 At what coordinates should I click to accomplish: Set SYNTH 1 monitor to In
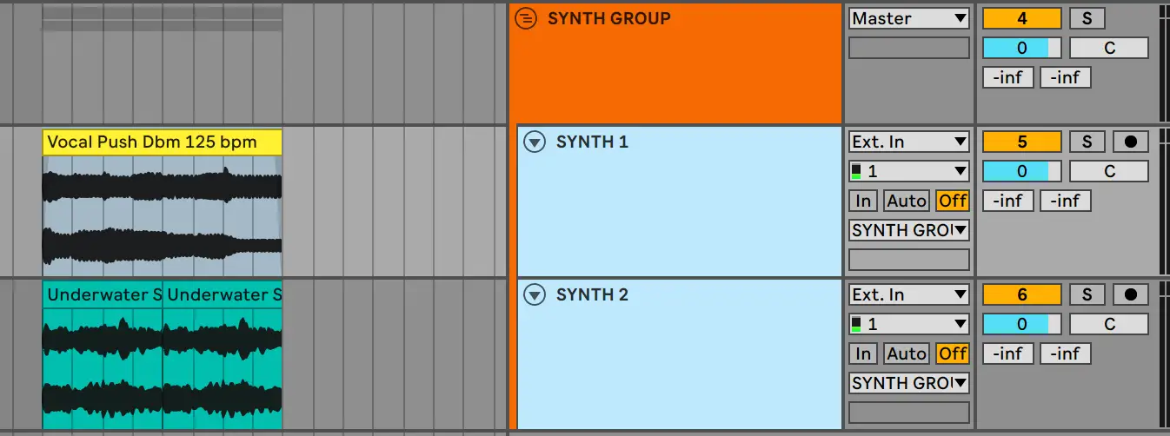[863, 201]
